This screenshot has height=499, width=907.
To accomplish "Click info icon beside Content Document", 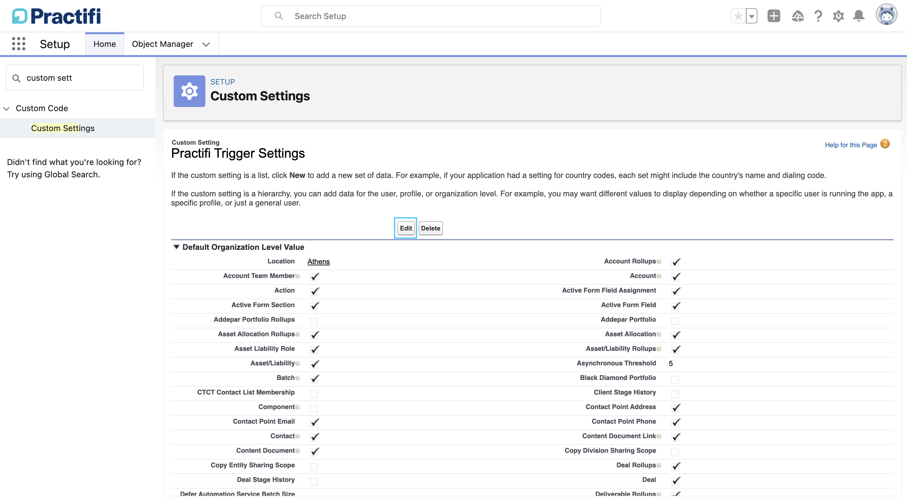I will (298, 451).
